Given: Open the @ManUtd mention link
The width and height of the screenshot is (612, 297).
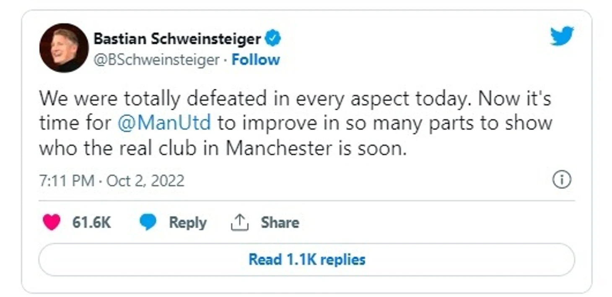Looking at the screenshot, I should pos(164,123).
